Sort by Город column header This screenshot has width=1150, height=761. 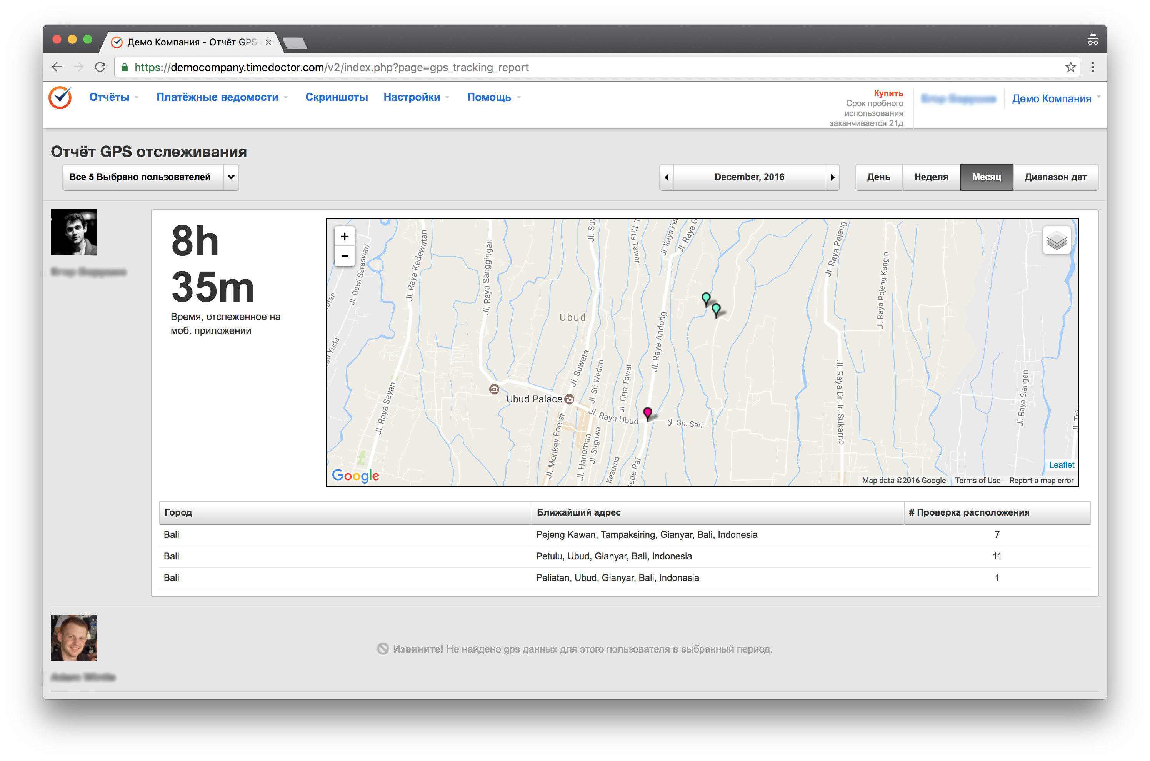(x=345, y=512)
